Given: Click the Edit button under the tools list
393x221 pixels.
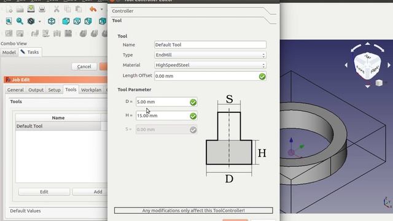Looking at the screenshot, I should point(44,192).
